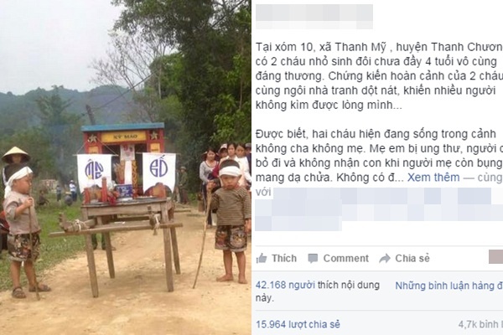Click the 'thích nội dung này' text
Screen dimensions: 503x335
coord(318,291)
